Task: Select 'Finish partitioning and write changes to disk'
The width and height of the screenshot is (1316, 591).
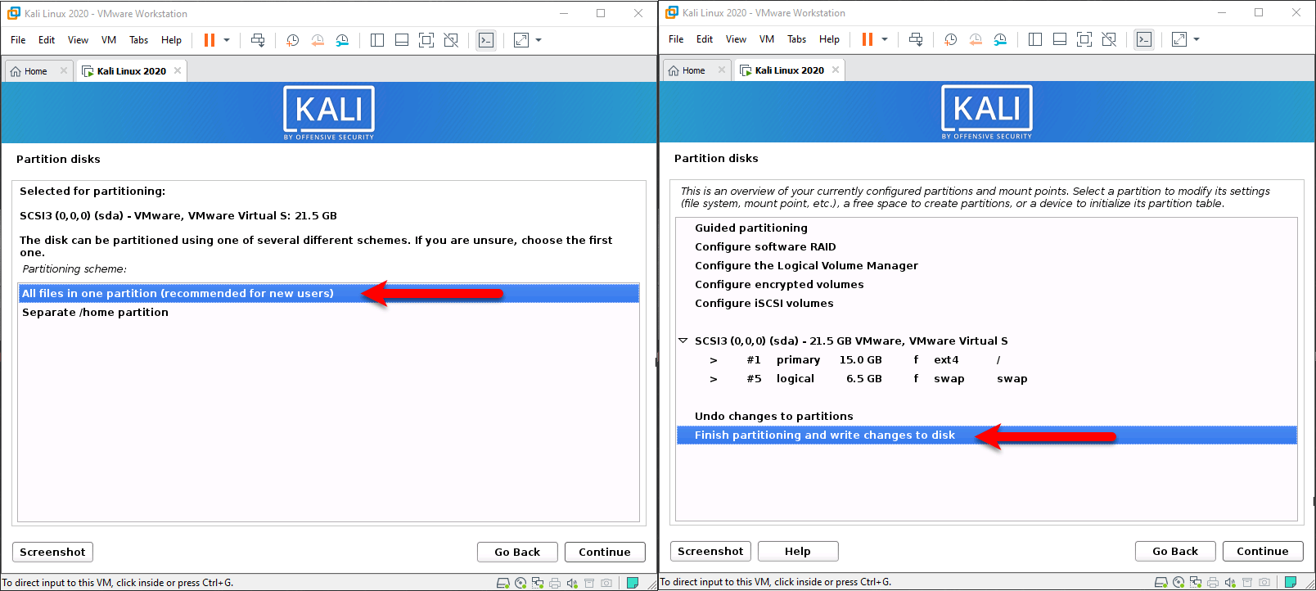Action: [x=987, y=435]
